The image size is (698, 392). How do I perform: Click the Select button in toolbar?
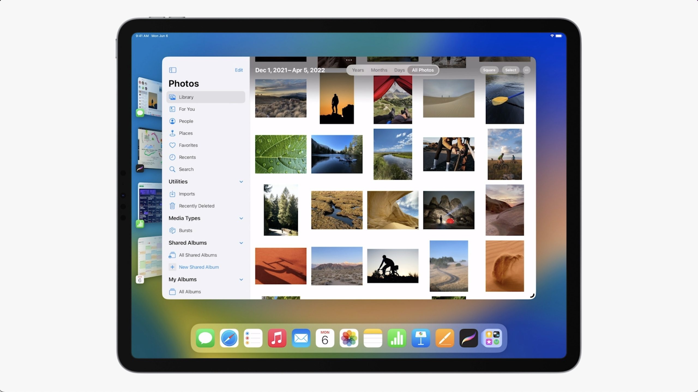coord(511,70)
